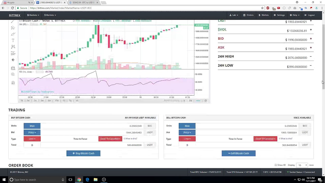Open Task View from the taskbar
The image size is (325, 183).
point(70,180)
